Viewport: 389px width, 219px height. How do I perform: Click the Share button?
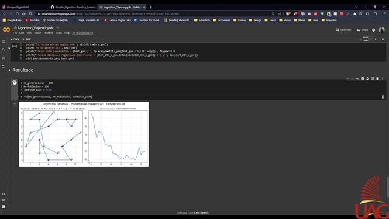tap(362, 30)
